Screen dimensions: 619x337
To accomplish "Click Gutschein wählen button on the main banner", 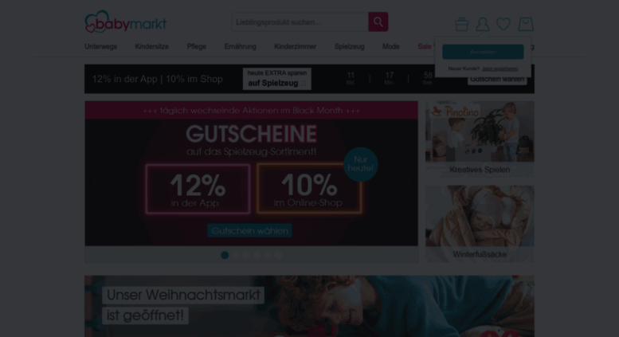I will click(249, 230).
